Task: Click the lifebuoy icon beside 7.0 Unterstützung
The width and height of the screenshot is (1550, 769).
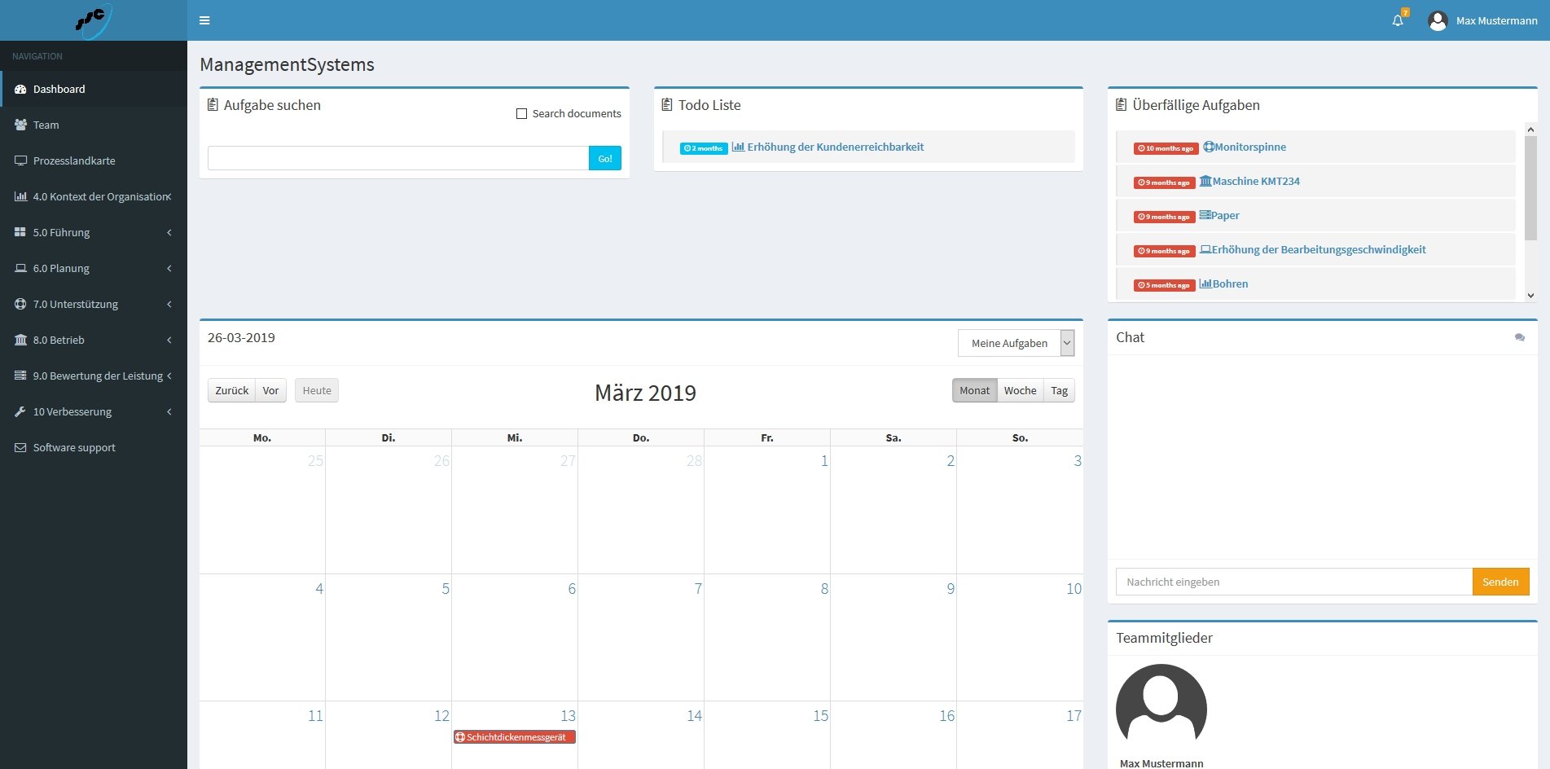Action: pyautogui.click(x=20, y=304)
